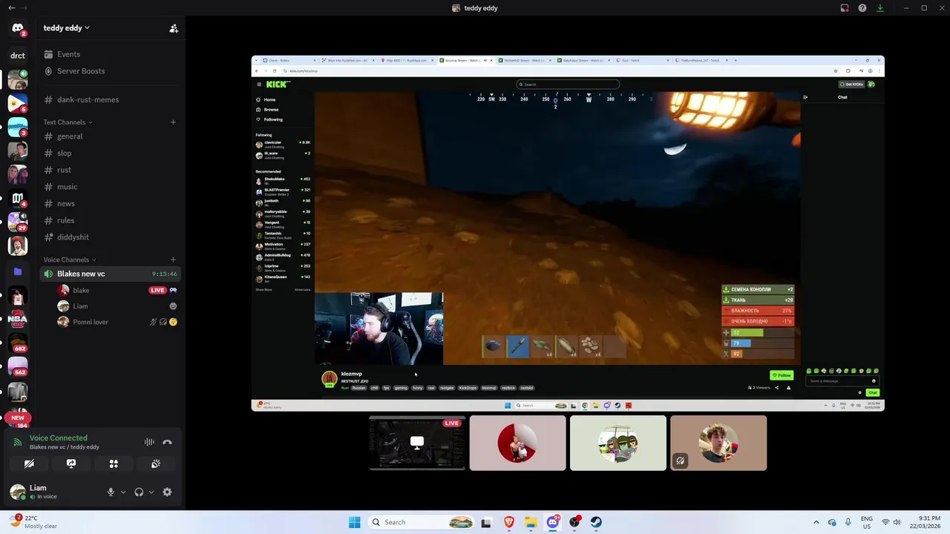
Task: Open server icon with 682 badge
Action: click(x=18, y=343)
